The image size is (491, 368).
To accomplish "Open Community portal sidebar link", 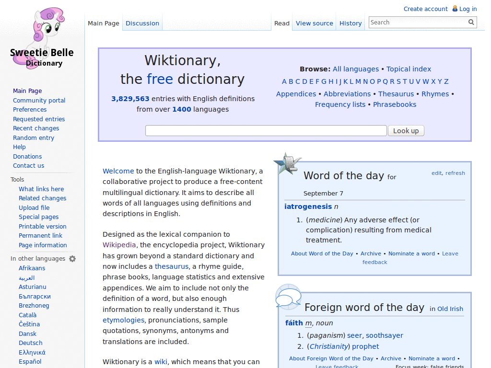I will [x=39, y=100].
